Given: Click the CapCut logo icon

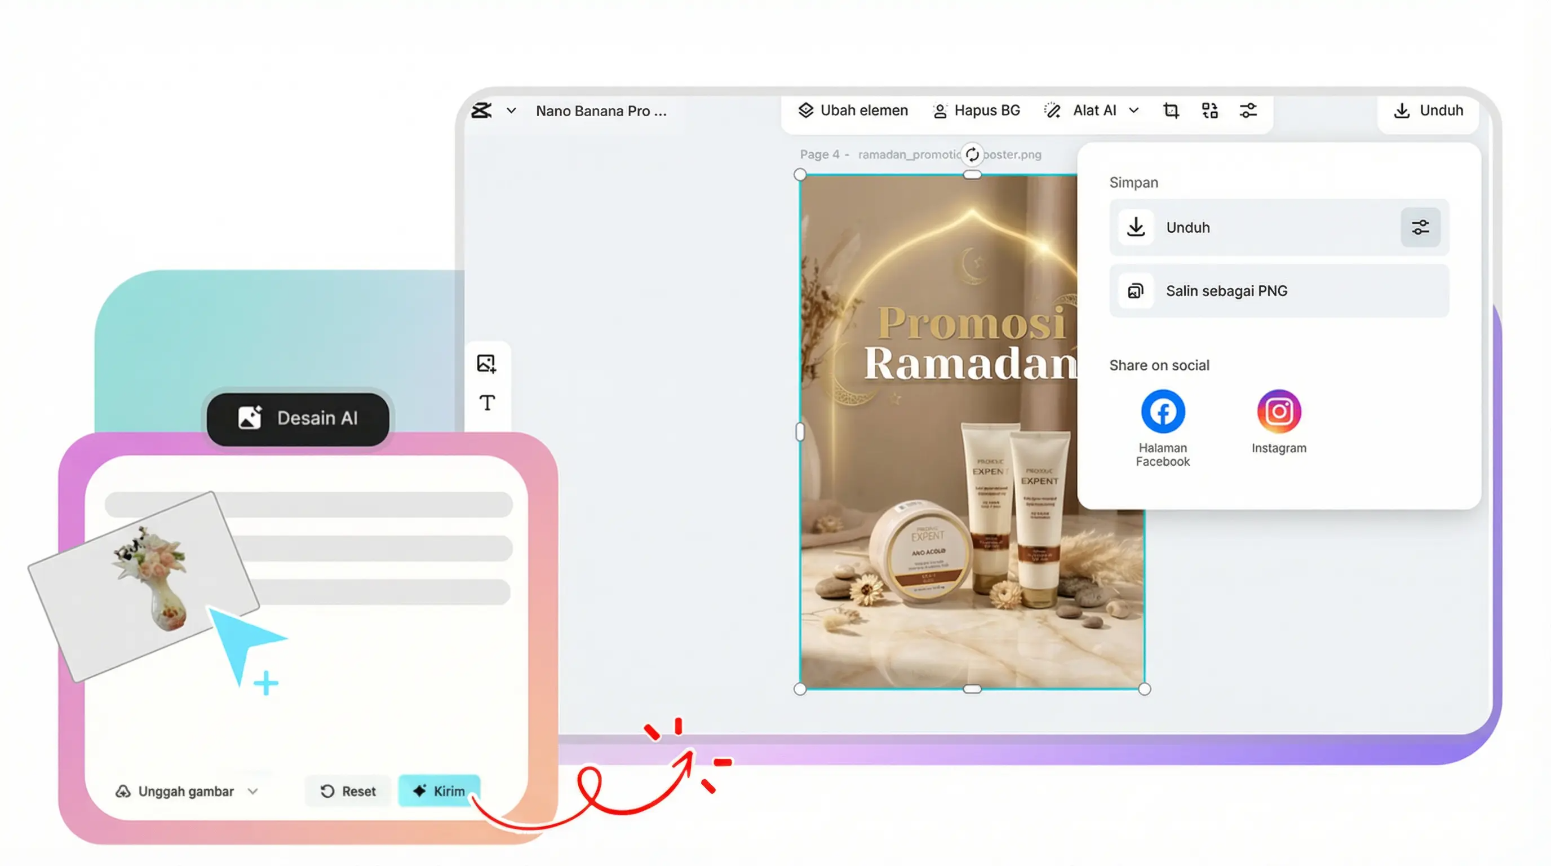Looking at the screenshot, I should coord(481,111).
